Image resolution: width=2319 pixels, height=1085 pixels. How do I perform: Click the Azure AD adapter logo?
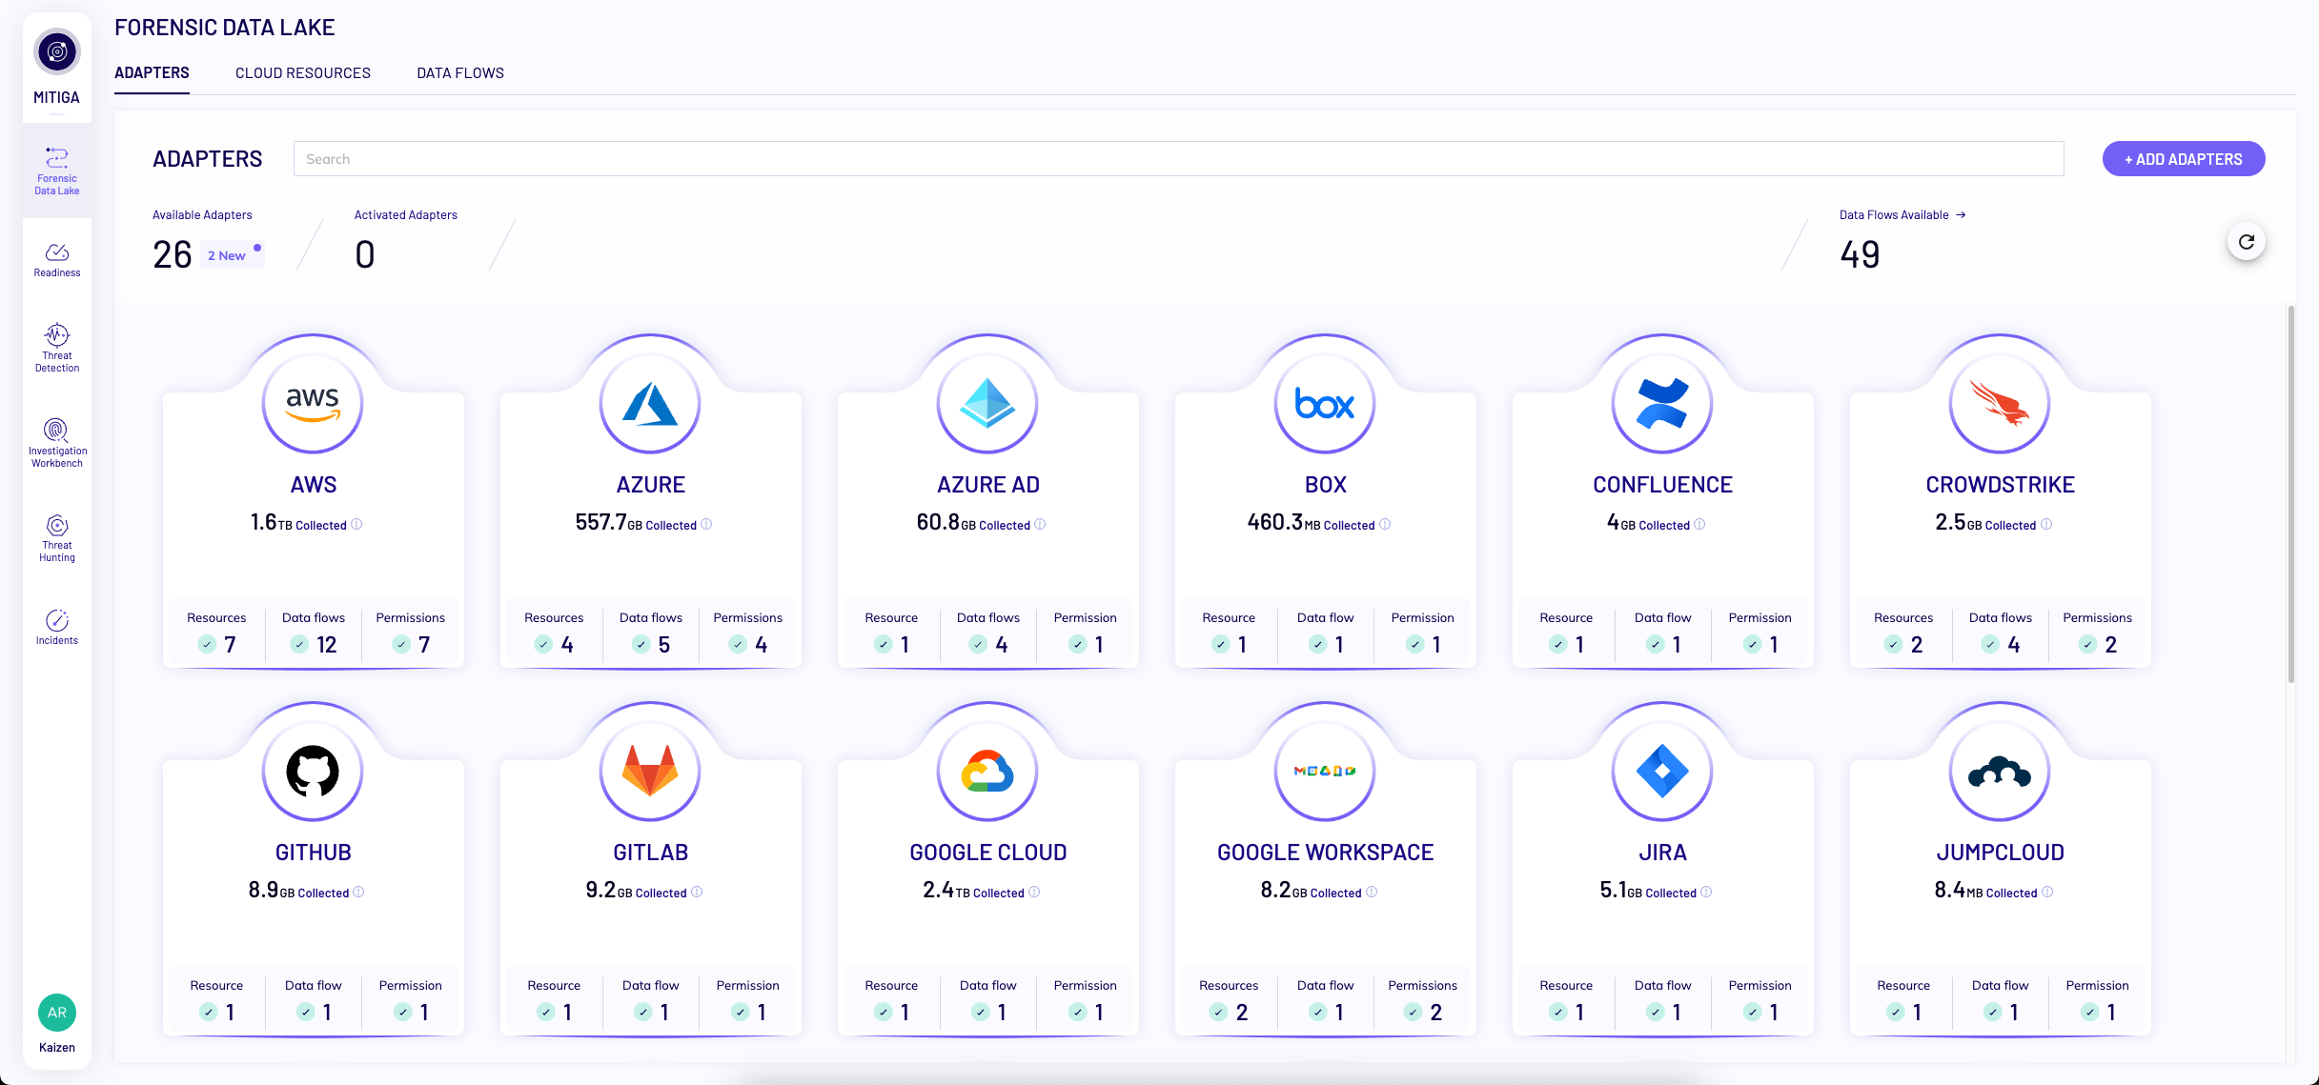click(x=987, y=404)
